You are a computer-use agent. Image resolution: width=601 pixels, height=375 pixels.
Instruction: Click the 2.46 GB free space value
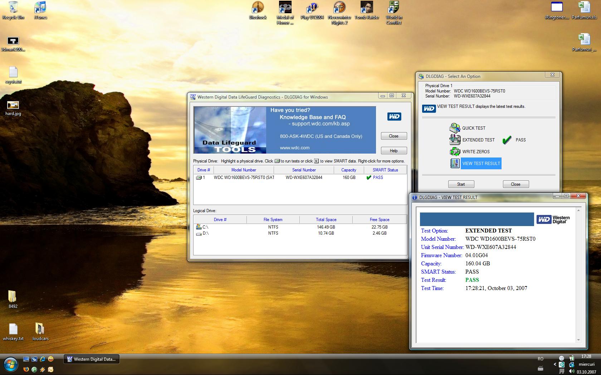(x=380, y=233)
